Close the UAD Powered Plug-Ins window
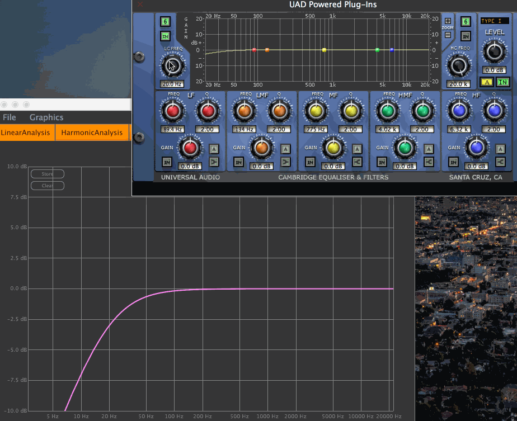The height and width of the screenshot is (421, 517). tap(140, 4)
